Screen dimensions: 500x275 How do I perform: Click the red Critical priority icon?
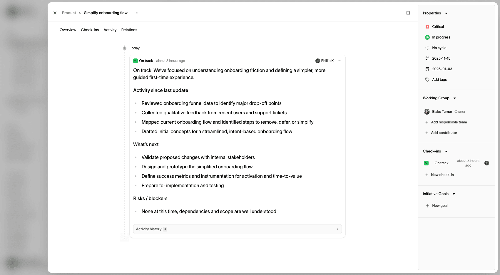[427, 27]
